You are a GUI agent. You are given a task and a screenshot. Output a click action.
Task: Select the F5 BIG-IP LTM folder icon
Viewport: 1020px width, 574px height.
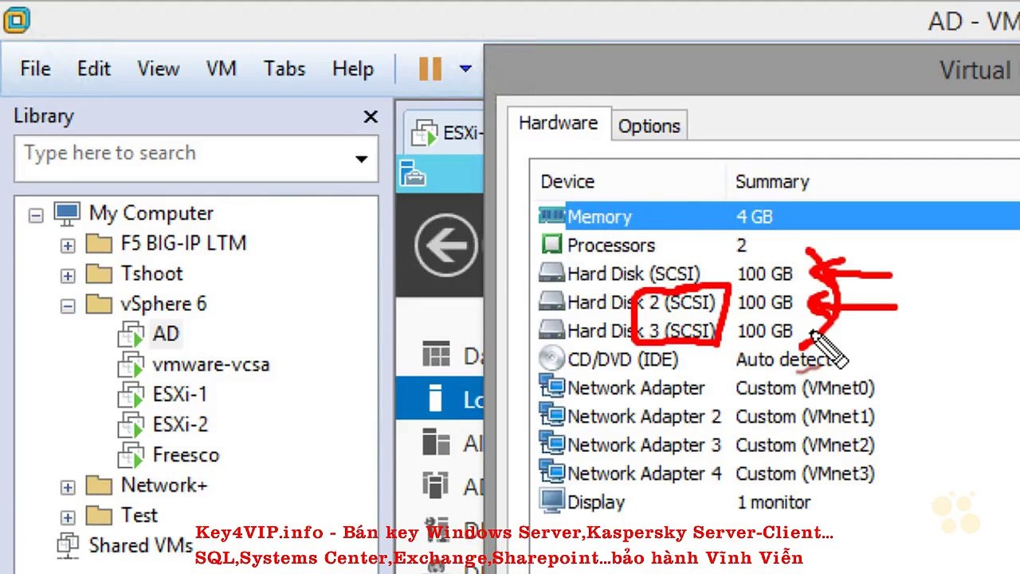click(99, 243)
